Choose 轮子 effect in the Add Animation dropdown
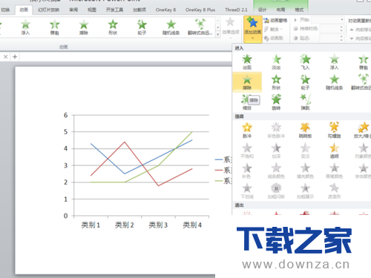 [x=305, y=82]
